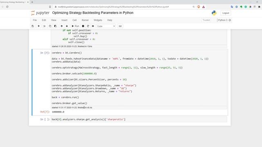Rename notebook via its title
This screenshot has width=262, height=147.
93,13
